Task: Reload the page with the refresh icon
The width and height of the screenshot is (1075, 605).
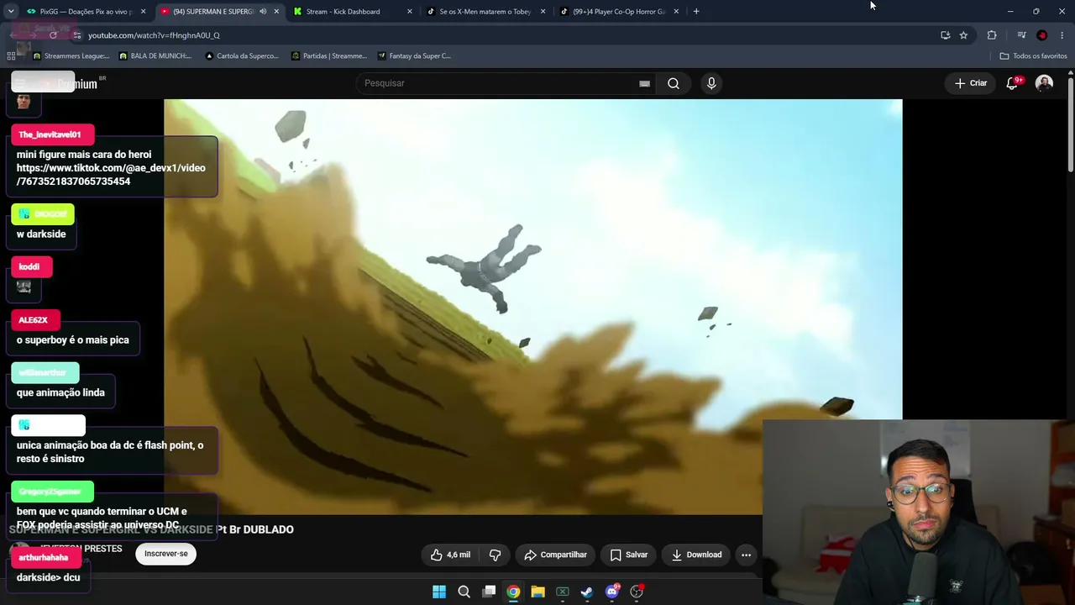Action: coord(53,35)
